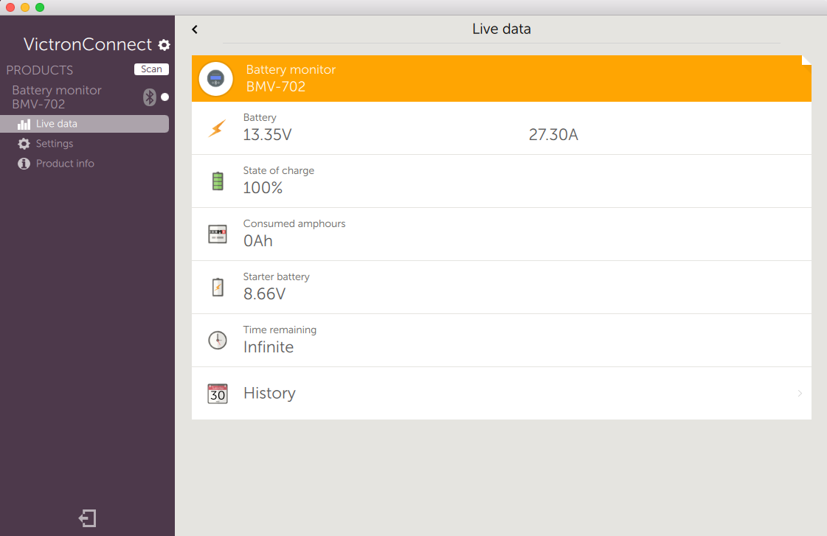Open Settings in the sidebar
Screen dimensions: 827x536
coord(55,144)
